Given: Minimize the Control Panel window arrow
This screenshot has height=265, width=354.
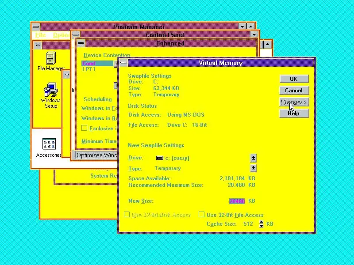Looking at the screenshot, I should click(254, 34).
